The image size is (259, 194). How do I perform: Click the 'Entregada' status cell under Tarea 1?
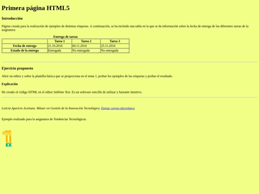[x=59, y=50]
